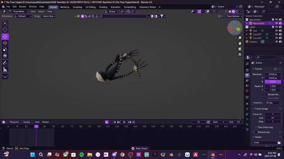This screenshot has width=284, height=159.
Task: Open the Object properties tab
Action: [247, 104]
